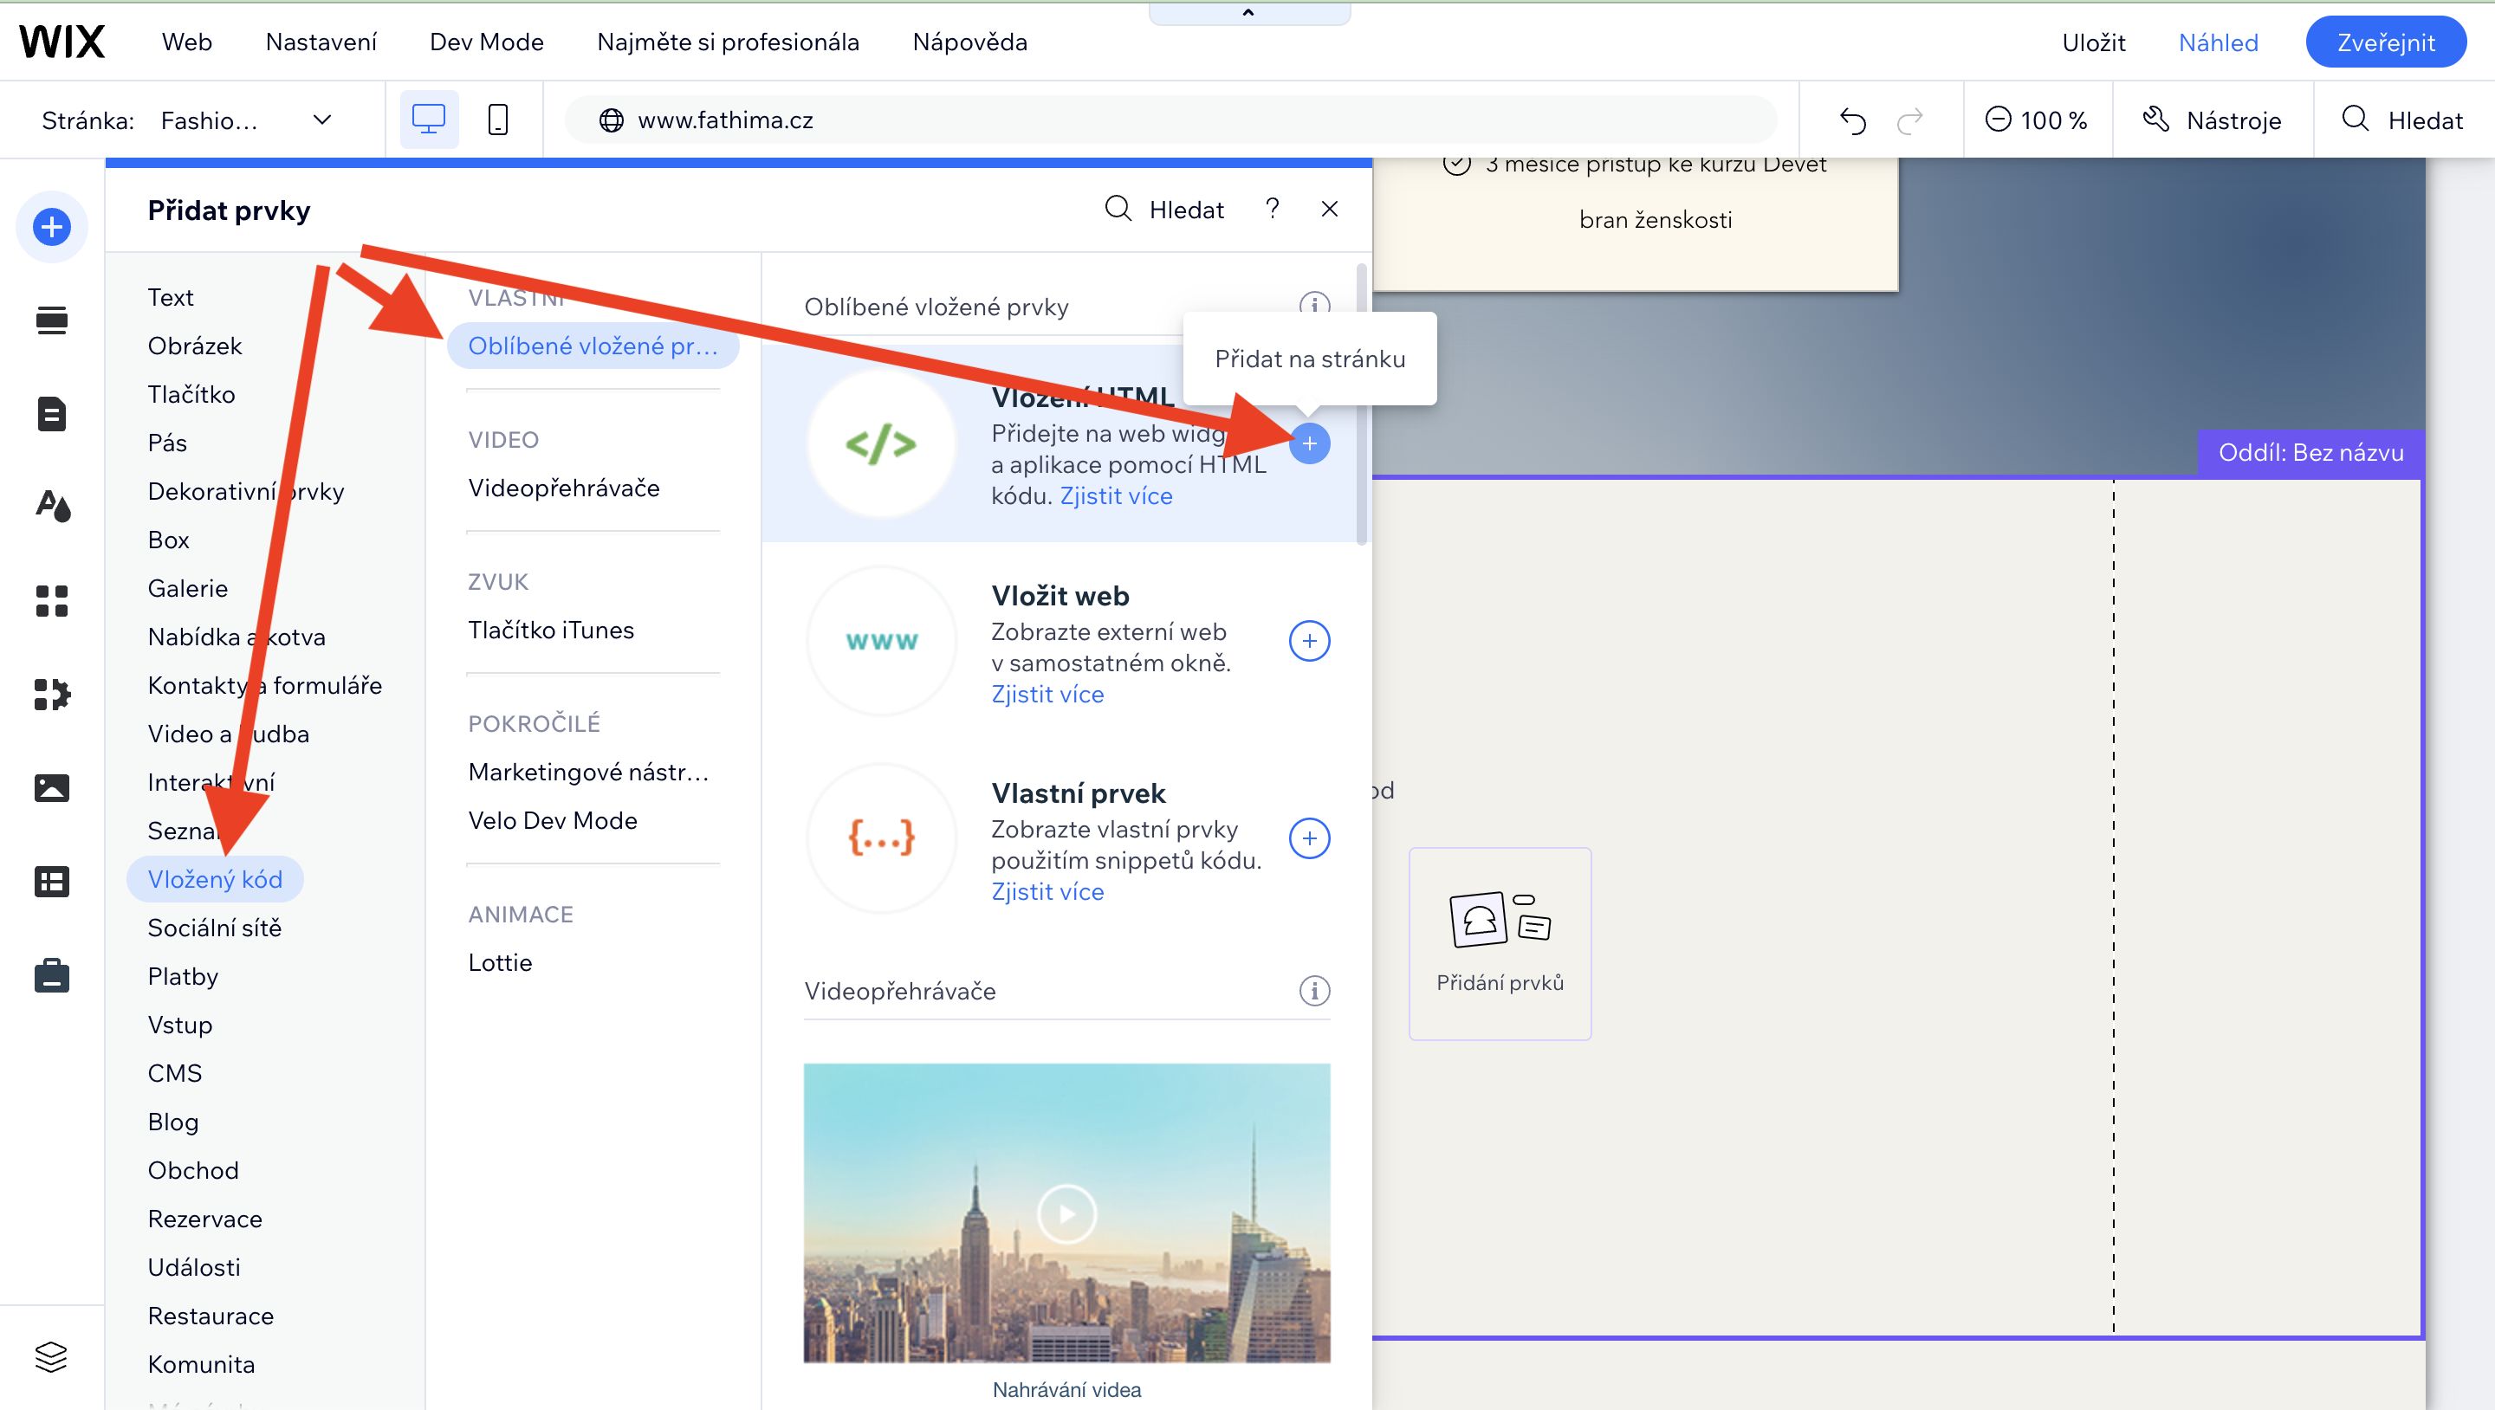Open the Dev Mode menu

click(486, 42)
